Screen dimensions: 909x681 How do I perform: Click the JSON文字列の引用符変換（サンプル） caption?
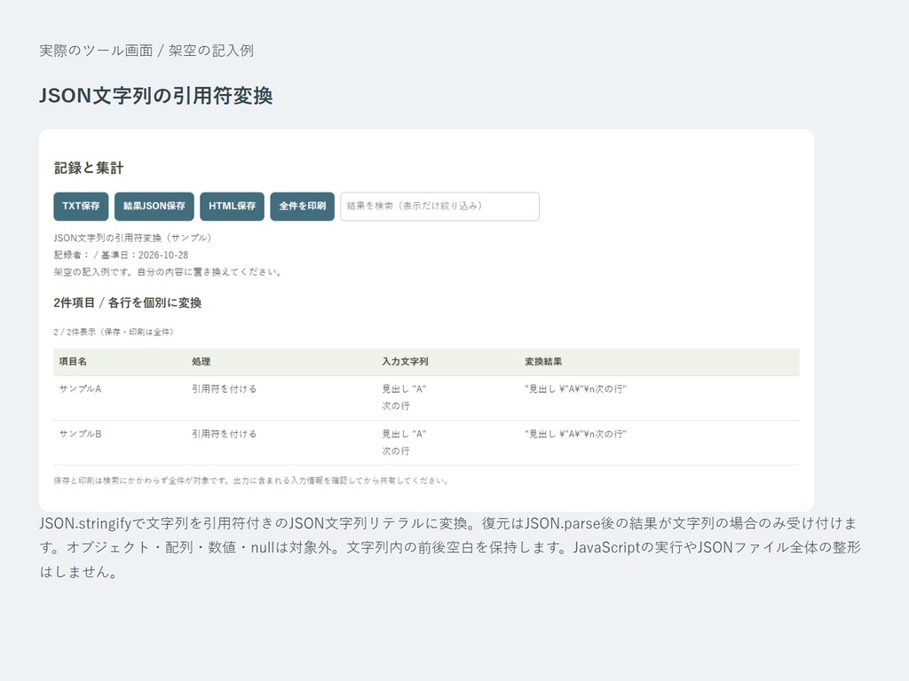tap(133, 238)
